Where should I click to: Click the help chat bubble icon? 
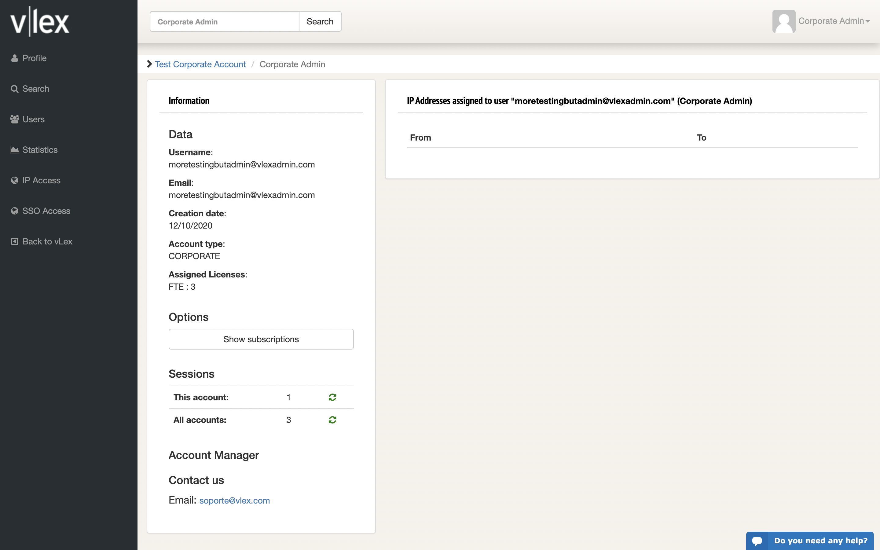(x=757, y=541)
